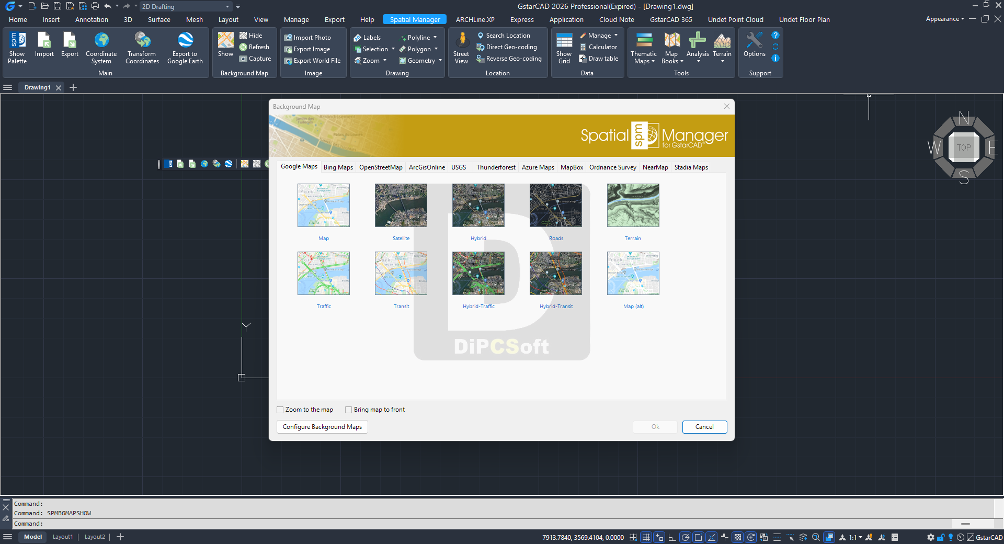Screen dimensions: 1004x544
Task: Switch to the Thunderforest tab
Action: [496, 167]
